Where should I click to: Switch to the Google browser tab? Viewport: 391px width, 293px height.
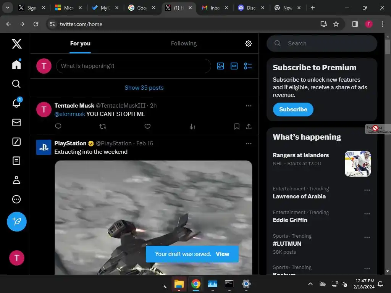point(141,8)
